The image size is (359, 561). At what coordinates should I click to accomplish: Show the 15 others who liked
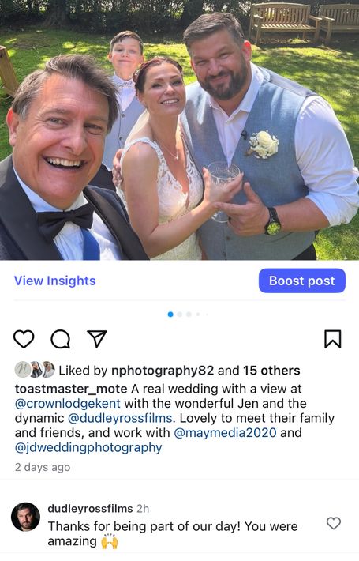click(x=271, y=371)
